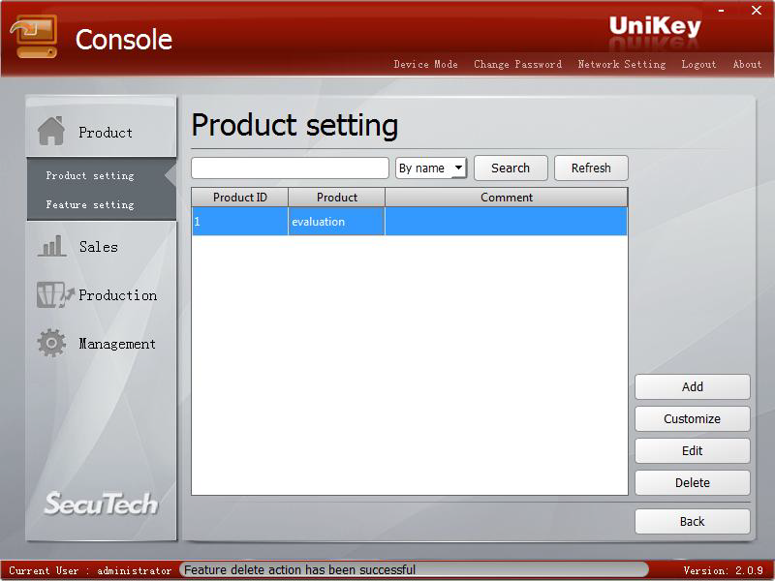This screenshot has height=581, width=775.
Task: Sort by Product ID column header
Action: tap(239, 198)
